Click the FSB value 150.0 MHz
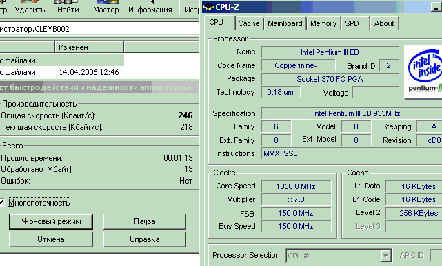442x266 pixels. click(296, 213)
